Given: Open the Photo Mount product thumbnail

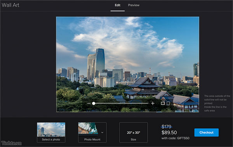Looking at the screenshot, I should (88, 129).
